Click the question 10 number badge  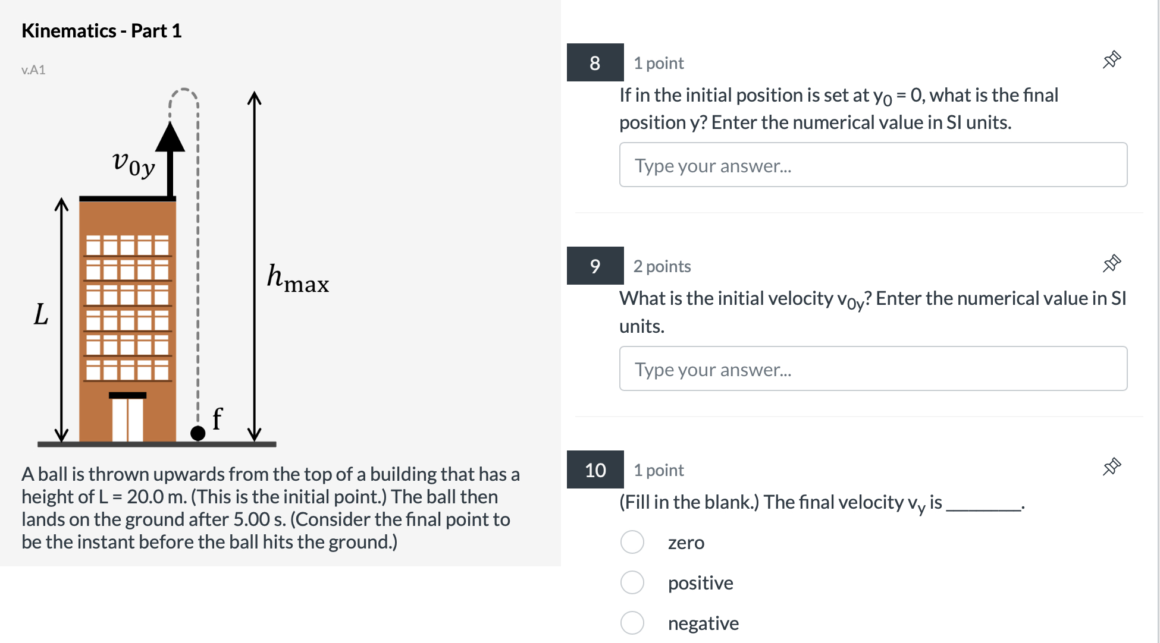pyautogui.click(x=595, y=470)
